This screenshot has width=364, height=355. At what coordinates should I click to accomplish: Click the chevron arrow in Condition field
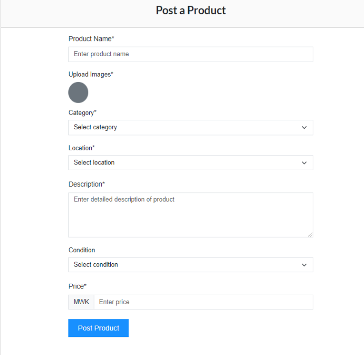[304, 265]
